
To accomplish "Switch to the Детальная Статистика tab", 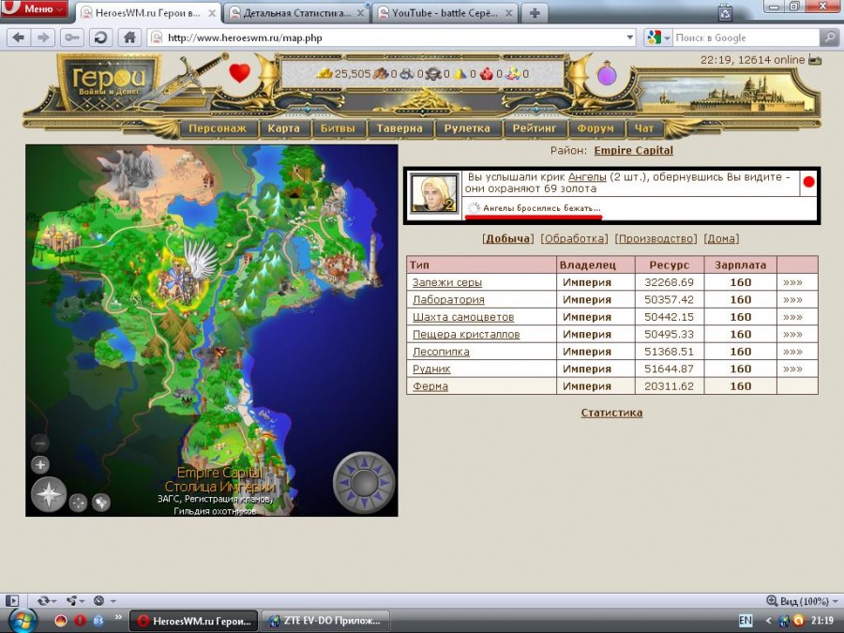I will (296, 13).
